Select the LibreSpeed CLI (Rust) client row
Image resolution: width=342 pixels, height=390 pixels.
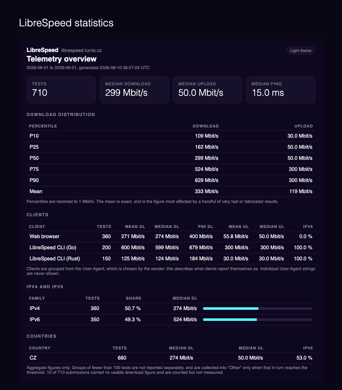coord(171,259)
